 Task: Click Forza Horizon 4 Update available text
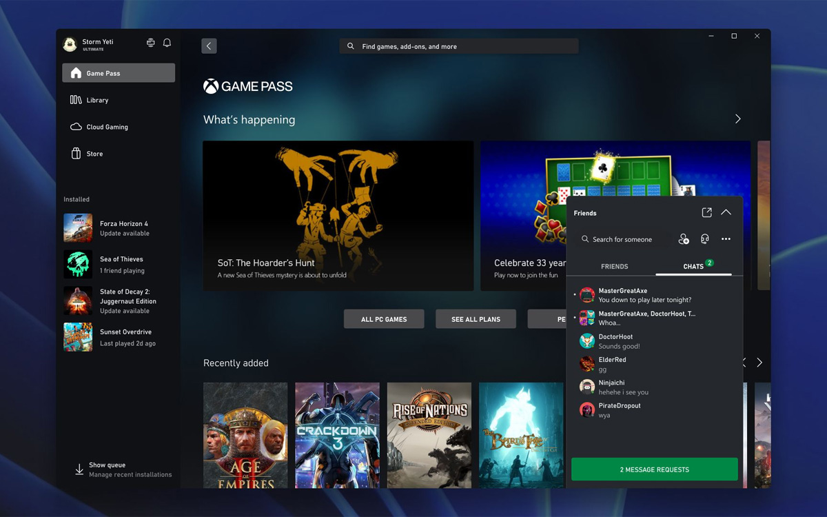click(x=125, y=234)
